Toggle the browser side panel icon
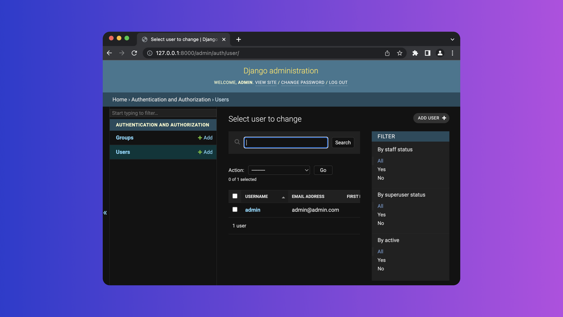The image size is (563, 317). [427, 53]
